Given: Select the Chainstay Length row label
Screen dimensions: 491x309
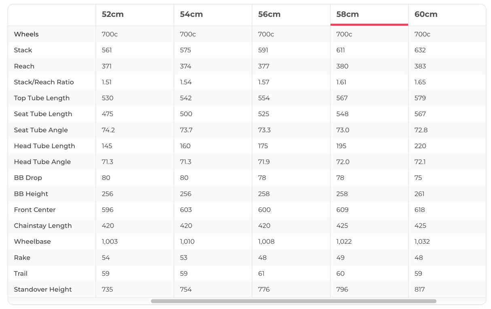Looking at the screenshot, I should coord(43,226).
